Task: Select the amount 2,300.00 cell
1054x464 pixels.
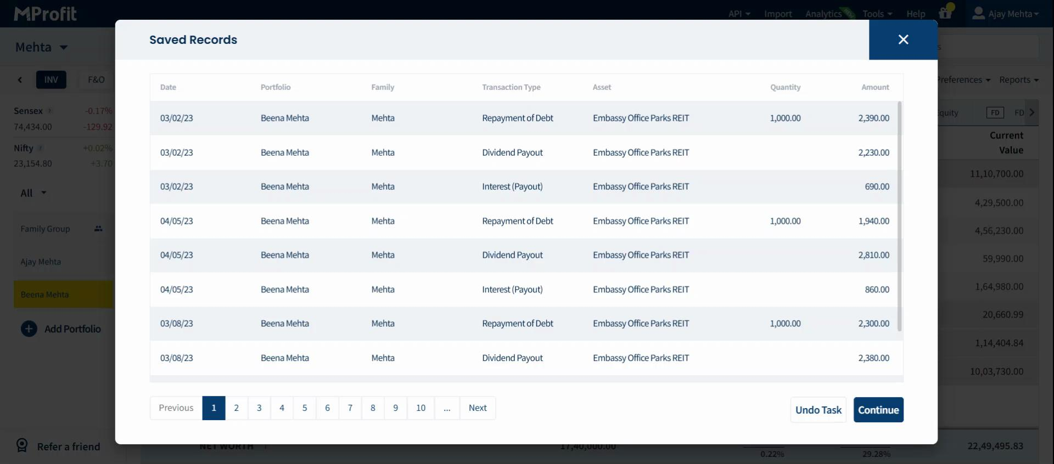Action: pyautogui.click(x=874, y=324)
